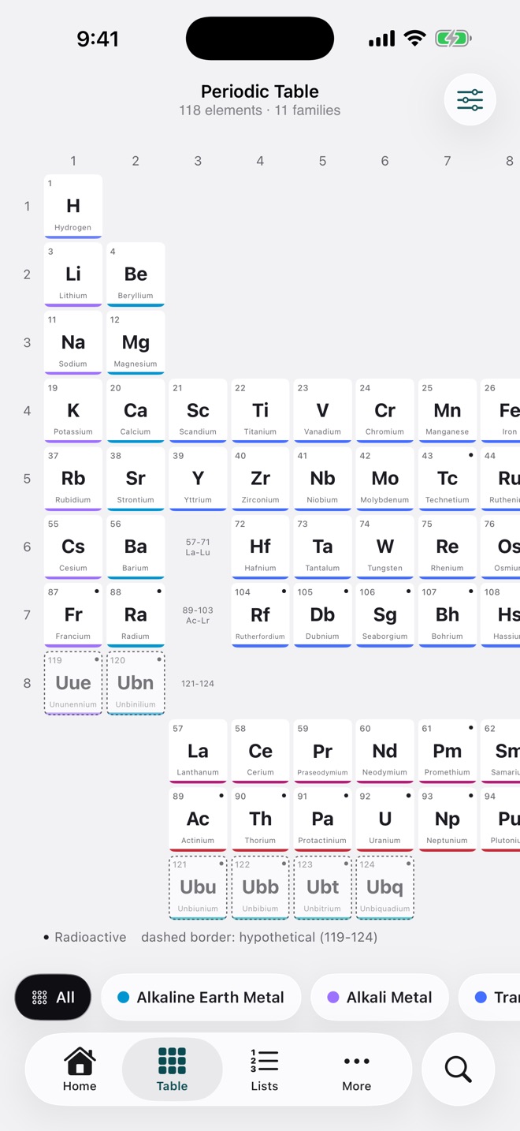
Task: Open the Praseodymium element tile
Action: pos(322,751)
